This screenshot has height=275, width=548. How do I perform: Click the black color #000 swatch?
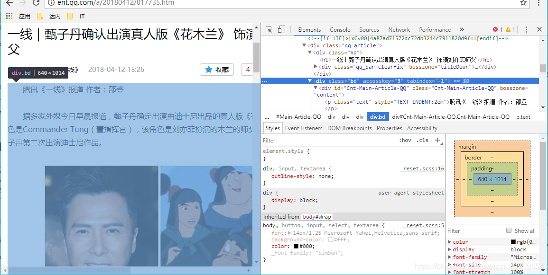[296, 246]
